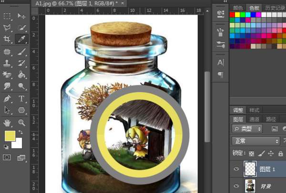
Task: Switch to the 颜色 tab
Action: [x=238, y=8]
